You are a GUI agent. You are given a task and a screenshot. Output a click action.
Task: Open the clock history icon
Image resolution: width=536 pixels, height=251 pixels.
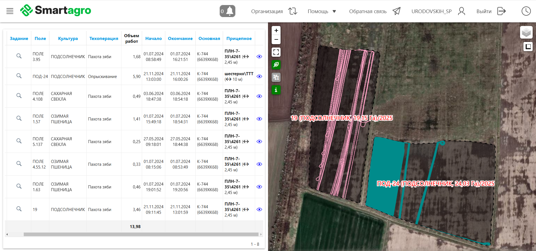pos(526,11)
